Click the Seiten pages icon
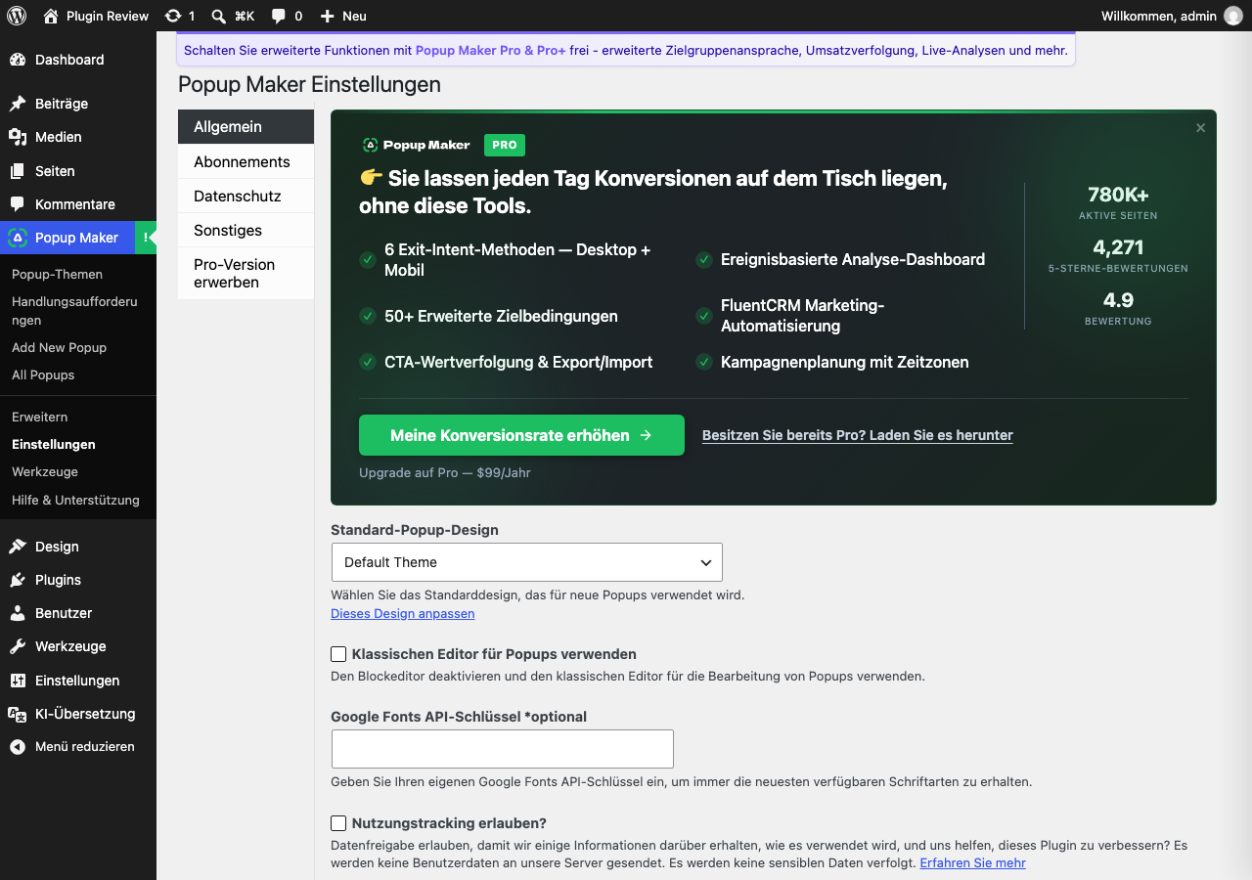This screenshot has width=1252, height=880. (18, 171)
